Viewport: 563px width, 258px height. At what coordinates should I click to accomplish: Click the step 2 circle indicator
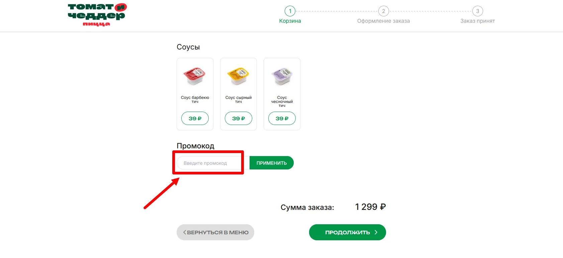click(383, 11)
